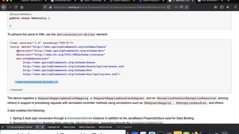Open the Firefox hamburger menu
The height and width of the screenshot is (134, 239).
235,7
